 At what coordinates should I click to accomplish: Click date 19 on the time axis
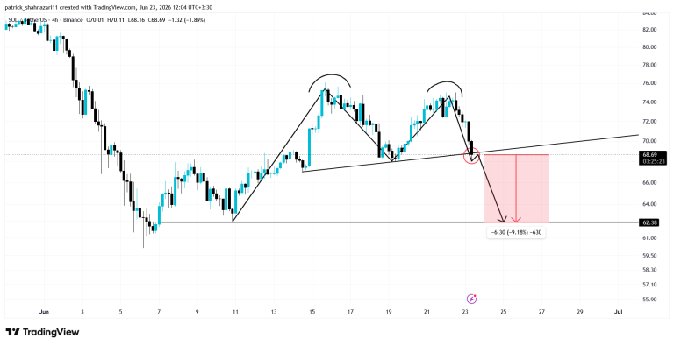click(x=389, y=312)
